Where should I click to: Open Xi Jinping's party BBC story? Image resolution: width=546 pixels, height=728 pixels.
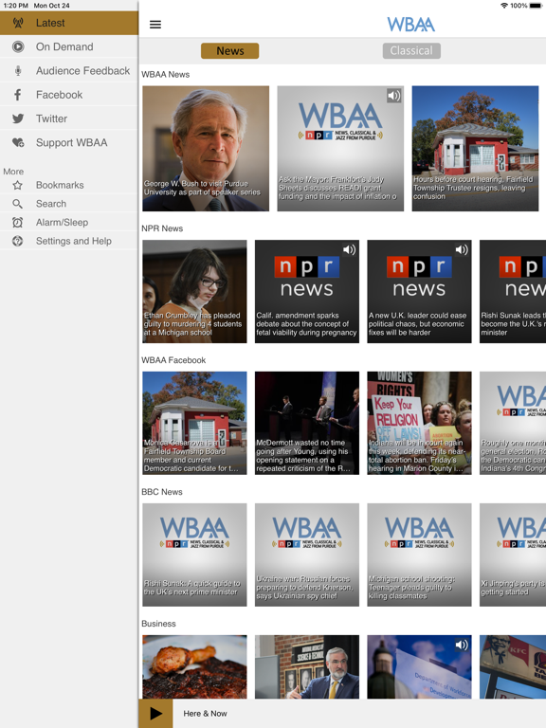click(513, 555)
